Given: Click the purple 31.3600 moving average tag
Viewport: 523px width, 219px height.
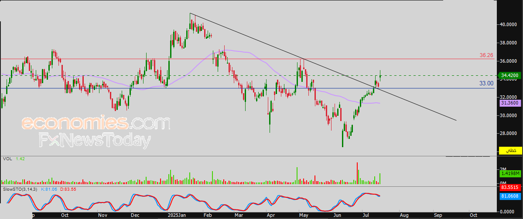Looking at the screenshot, I should click(x=510, y=104).
